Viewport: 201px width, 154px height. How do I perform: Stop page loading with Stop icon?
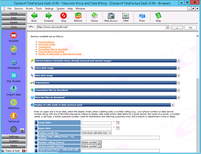64,16
